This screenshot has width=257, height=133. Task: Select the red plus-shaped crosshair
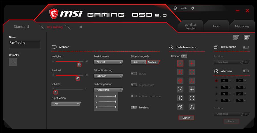(192, 64)
